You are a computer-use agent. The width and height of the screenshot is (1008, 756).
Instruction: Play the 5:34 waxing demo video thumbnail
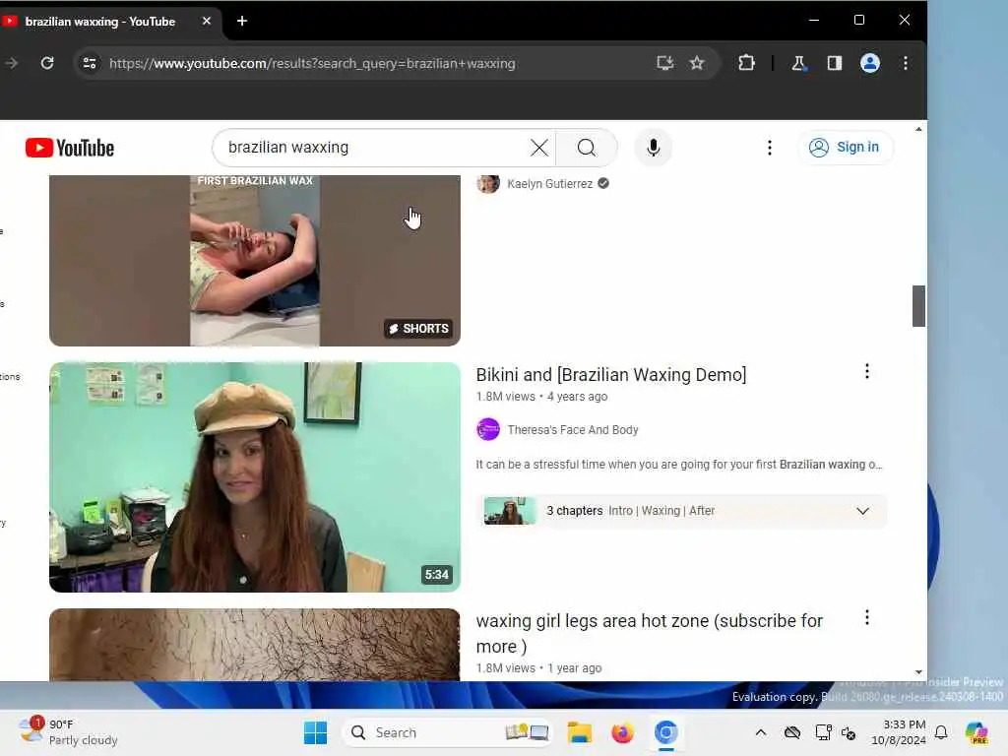(255, 477)
